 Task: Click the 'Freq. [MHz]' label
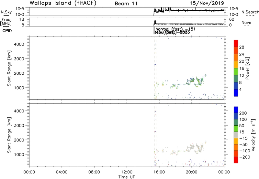click(x=6, y=22)
